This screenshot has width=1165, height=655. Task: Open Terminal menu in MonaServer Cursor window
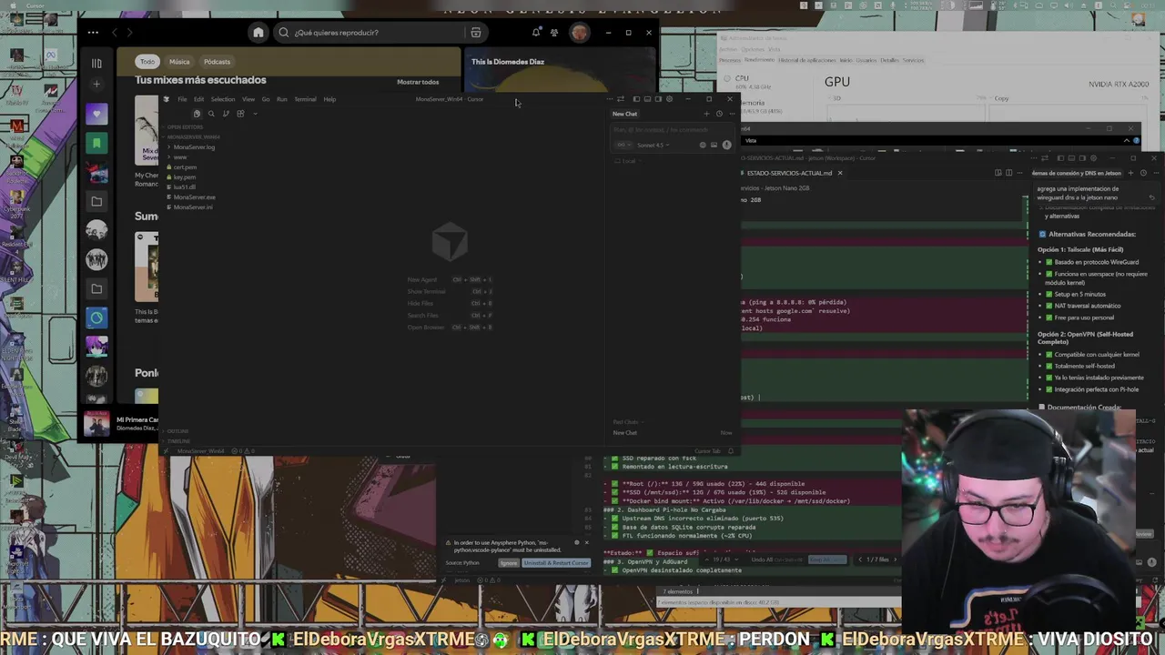tap(305, 99)
